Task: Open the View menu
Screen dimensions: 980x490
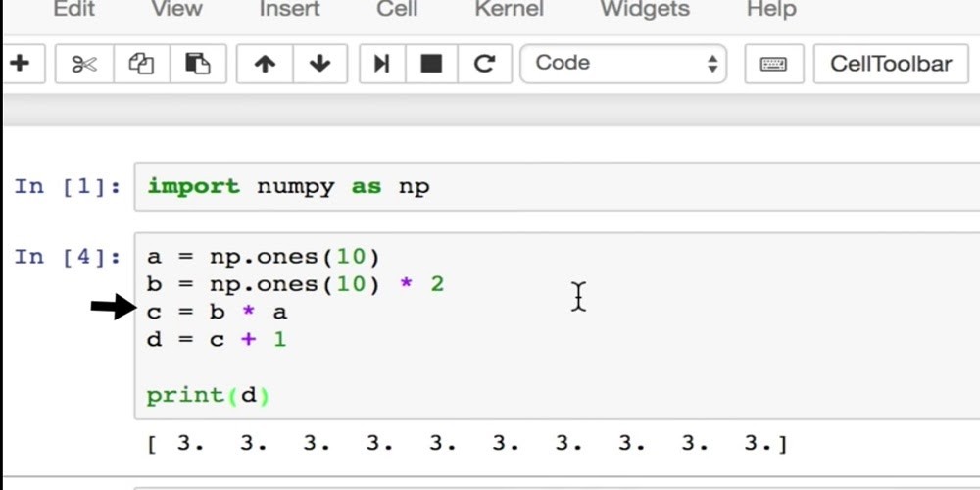Action: (176, 9)
